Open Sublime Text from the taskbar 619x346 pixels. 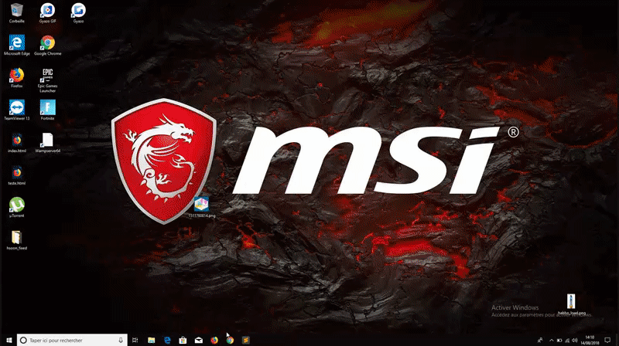[x=245, y=340]
